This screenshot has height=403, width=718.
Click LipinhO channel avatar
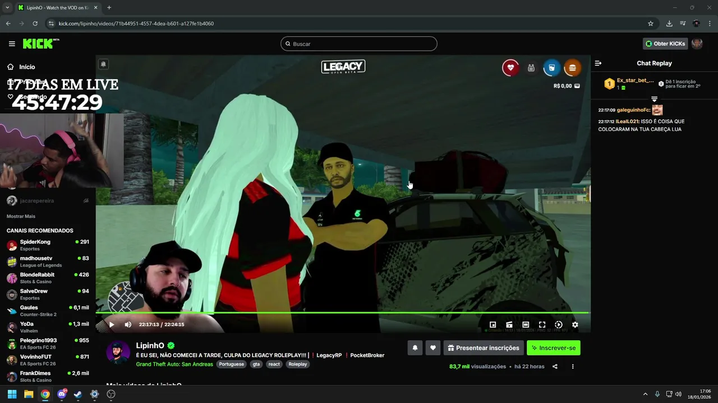(x=118, y=353)
